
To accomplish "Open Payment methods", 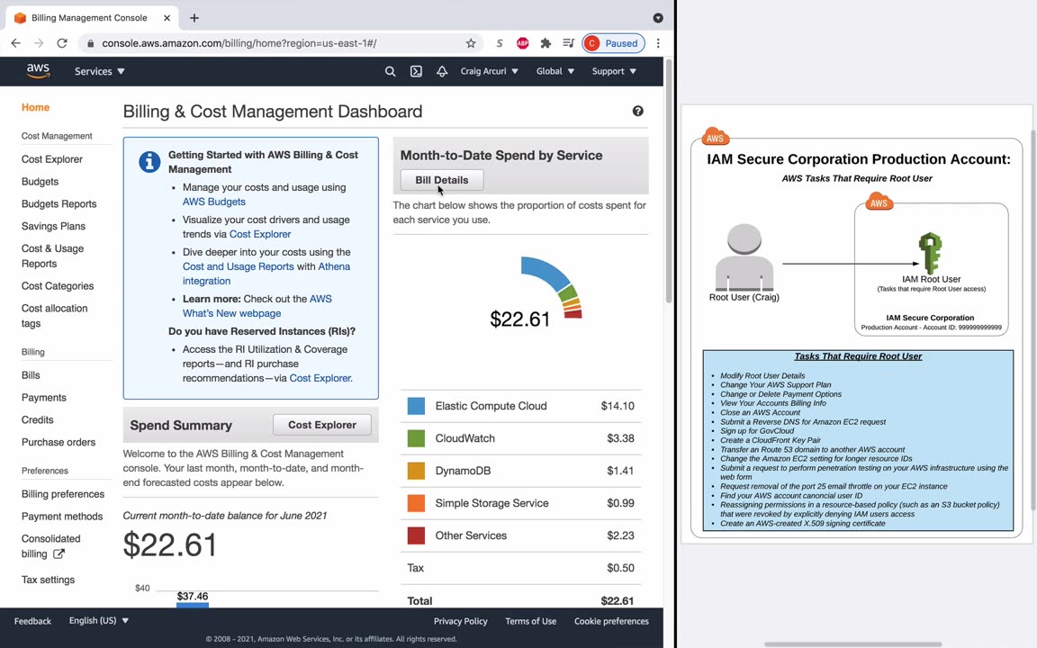I will (x=62, y=517).
